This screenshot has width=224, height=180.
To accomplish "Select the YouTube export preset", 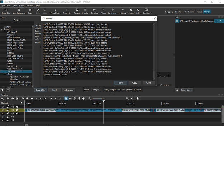I will pos(13,71).
